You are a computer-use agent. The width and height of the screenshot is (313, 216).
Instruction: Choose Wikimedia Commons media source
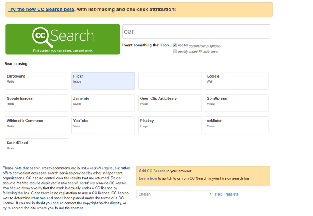[x=36, y=125]
